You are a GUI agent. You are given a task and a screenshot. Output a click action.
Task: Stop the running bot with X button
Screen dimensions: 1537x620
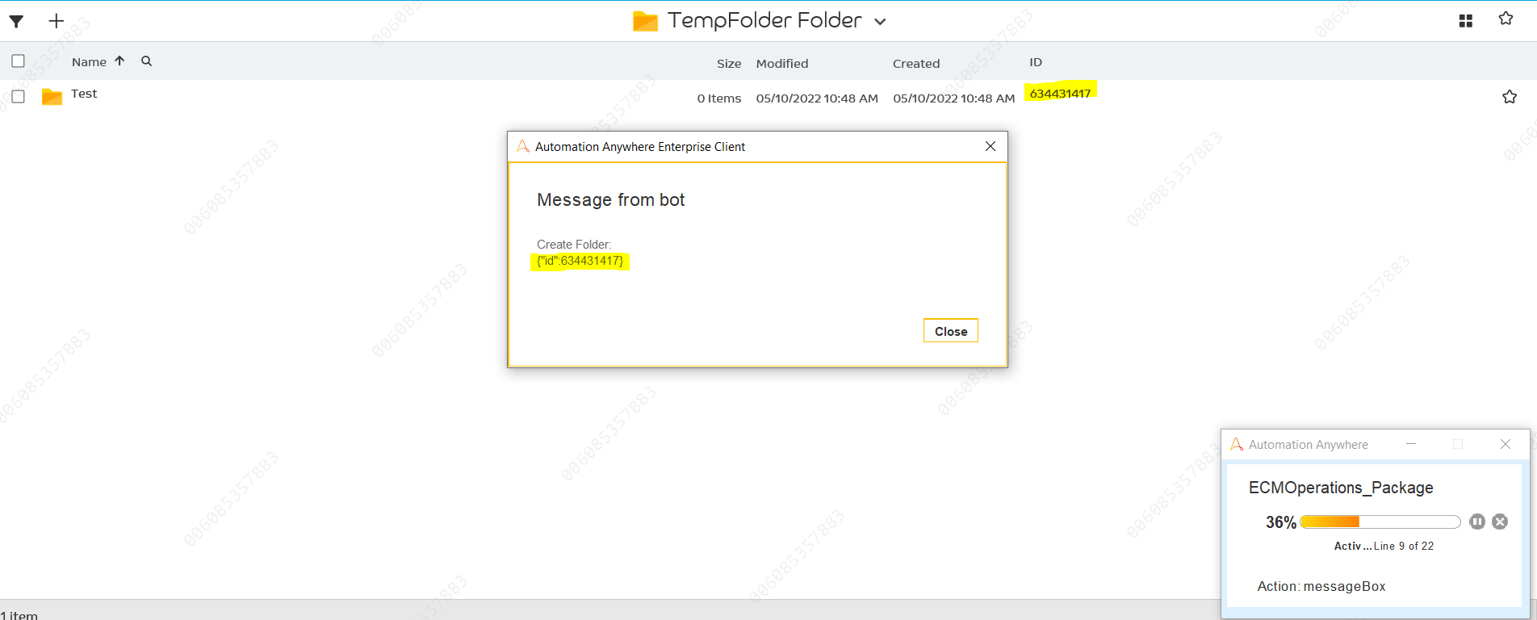click(x=1500, y=522)
